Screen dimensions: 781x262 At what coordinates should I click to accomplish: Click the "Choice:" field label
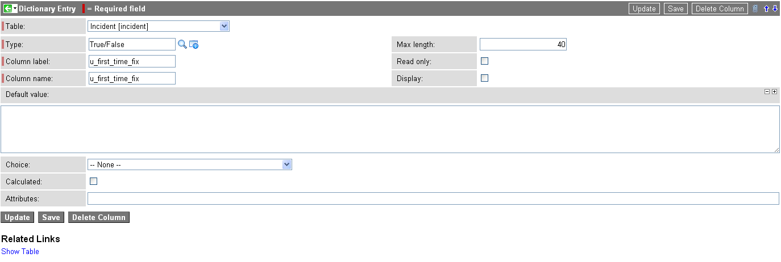click(x=18, y=164)
